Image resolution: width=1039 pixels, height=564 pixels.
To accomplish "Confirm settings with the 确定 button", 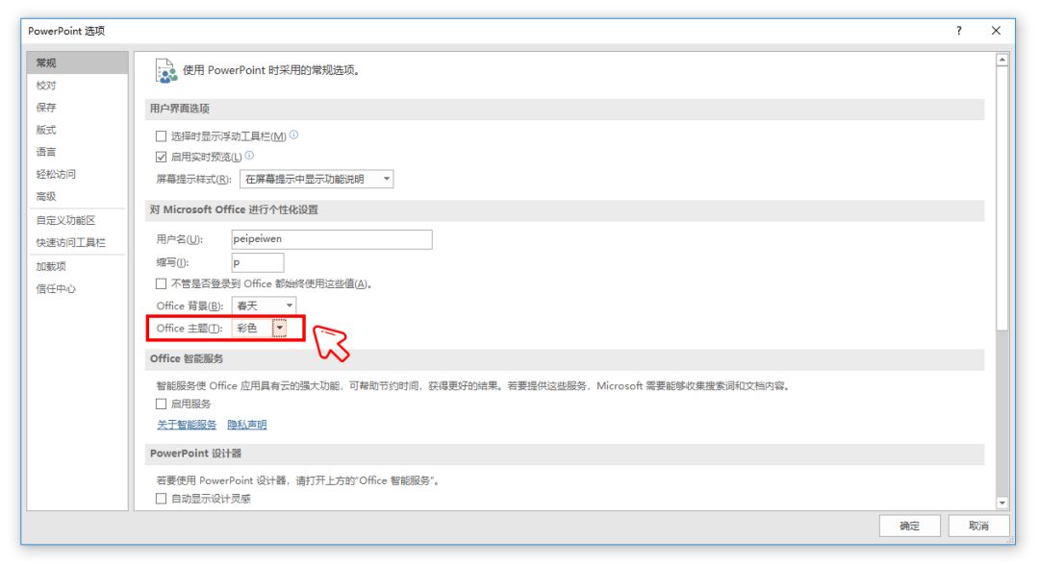I will coord(909,526).
